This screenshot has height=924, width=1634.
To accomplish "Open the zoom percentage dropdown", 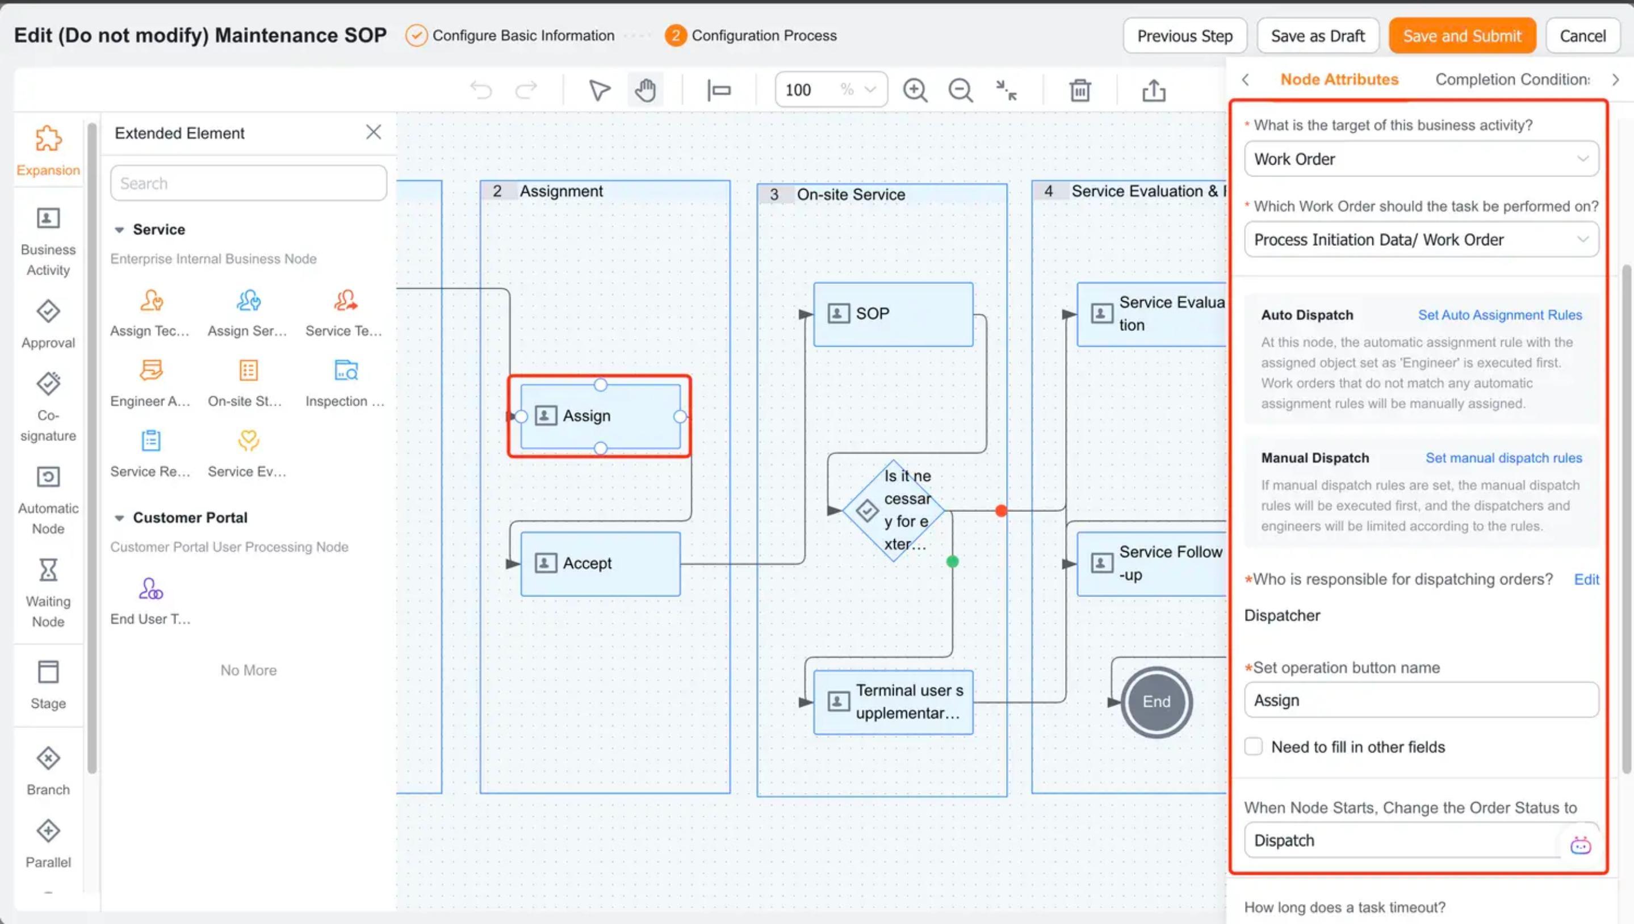I will pos(870,90).
